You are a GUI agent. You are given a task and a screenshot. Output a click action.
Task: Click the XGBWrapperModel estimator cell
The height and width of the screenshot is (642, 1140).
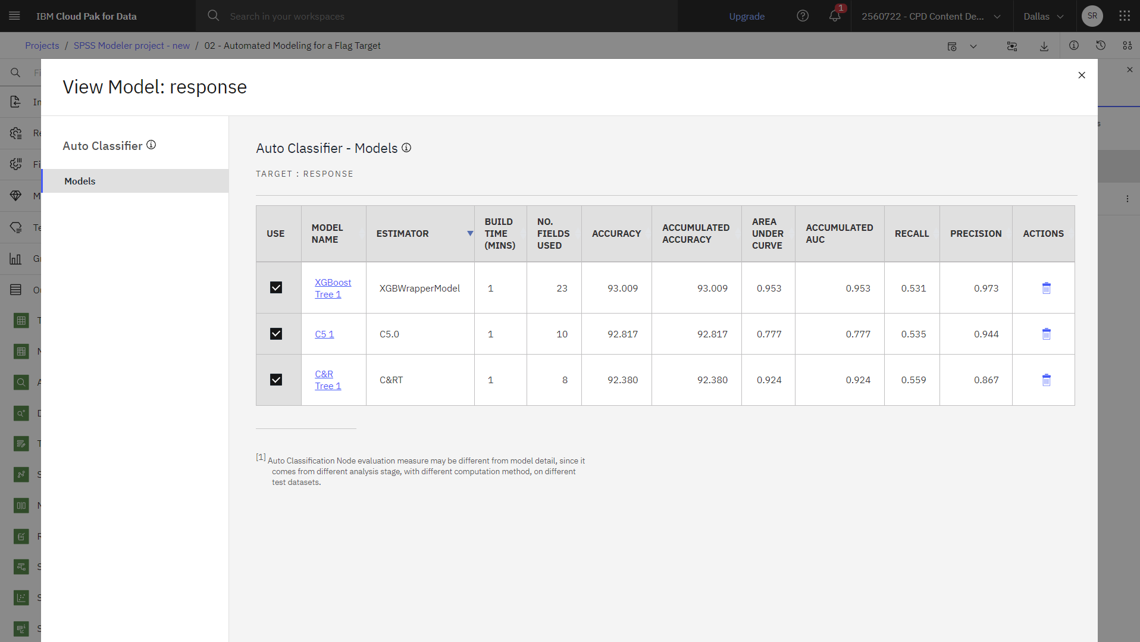point(419,288)
